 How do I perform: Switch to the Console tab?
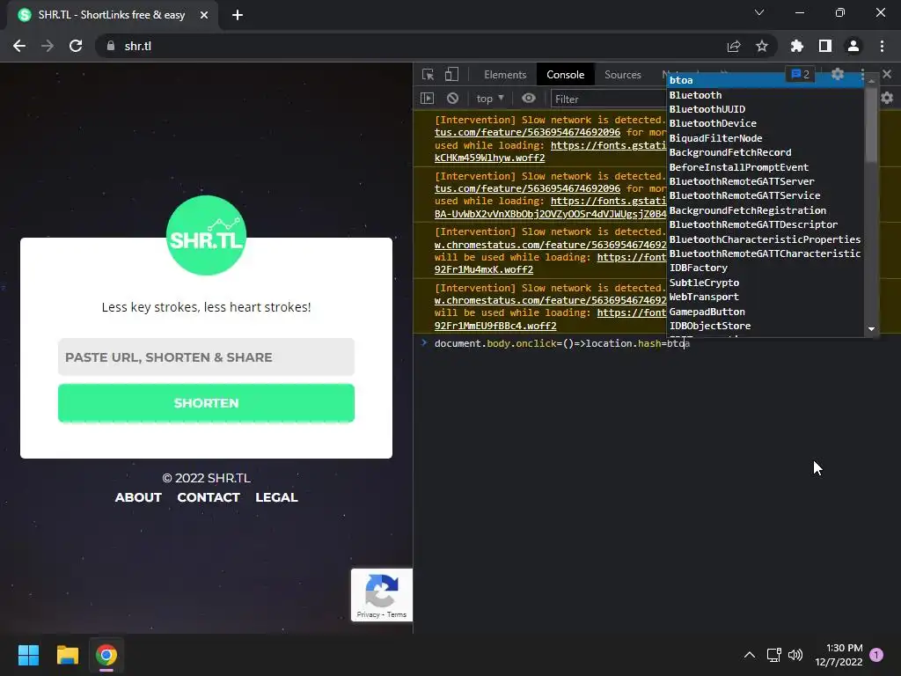[x=566, y=75]
